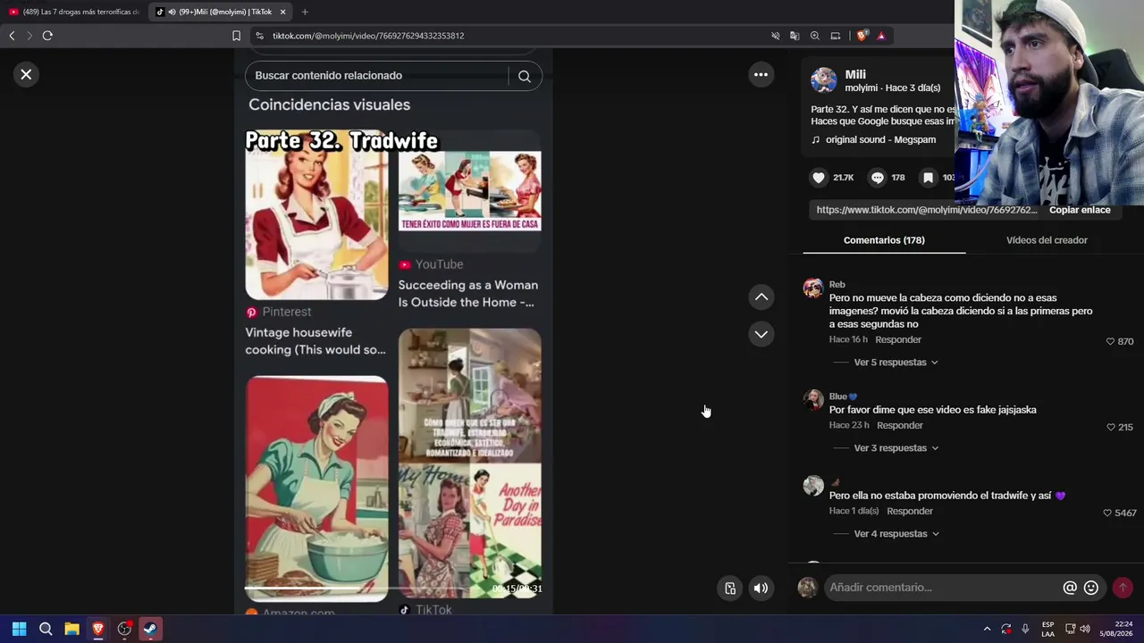Reply to Blue's comment
Screen dimensions: 1144x643
[900, 425]
